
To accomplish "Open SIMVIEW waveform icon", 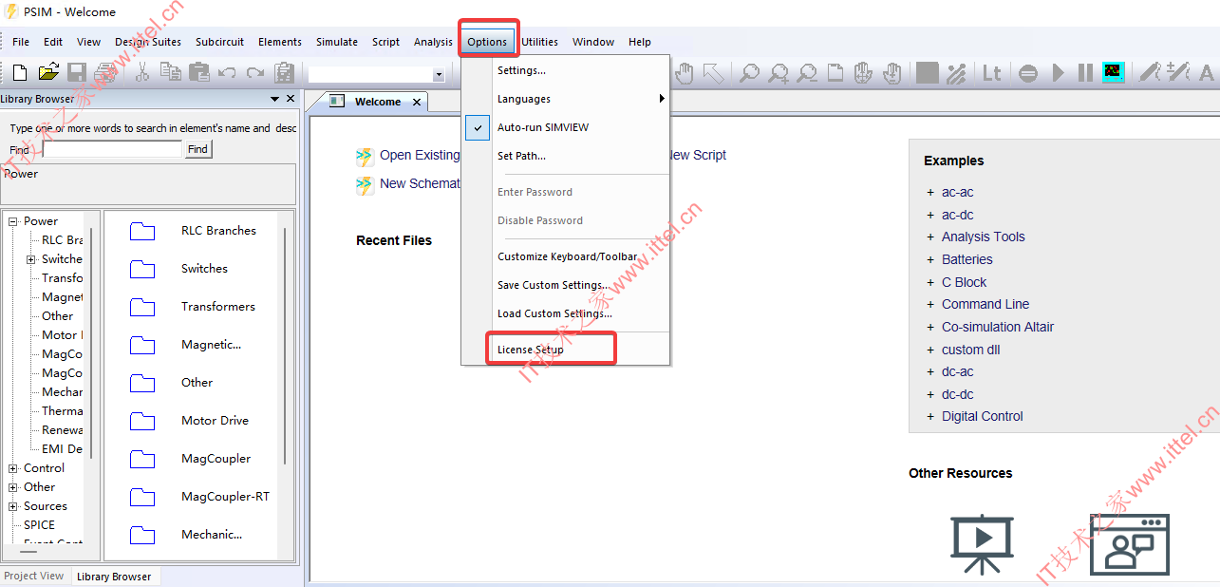I will 1114,72.
